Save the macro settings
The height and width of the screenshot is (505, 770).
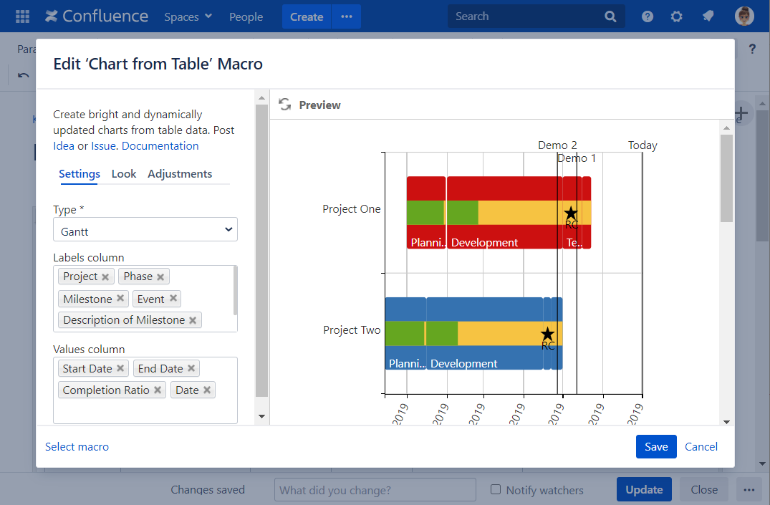(x=656, y=446)
